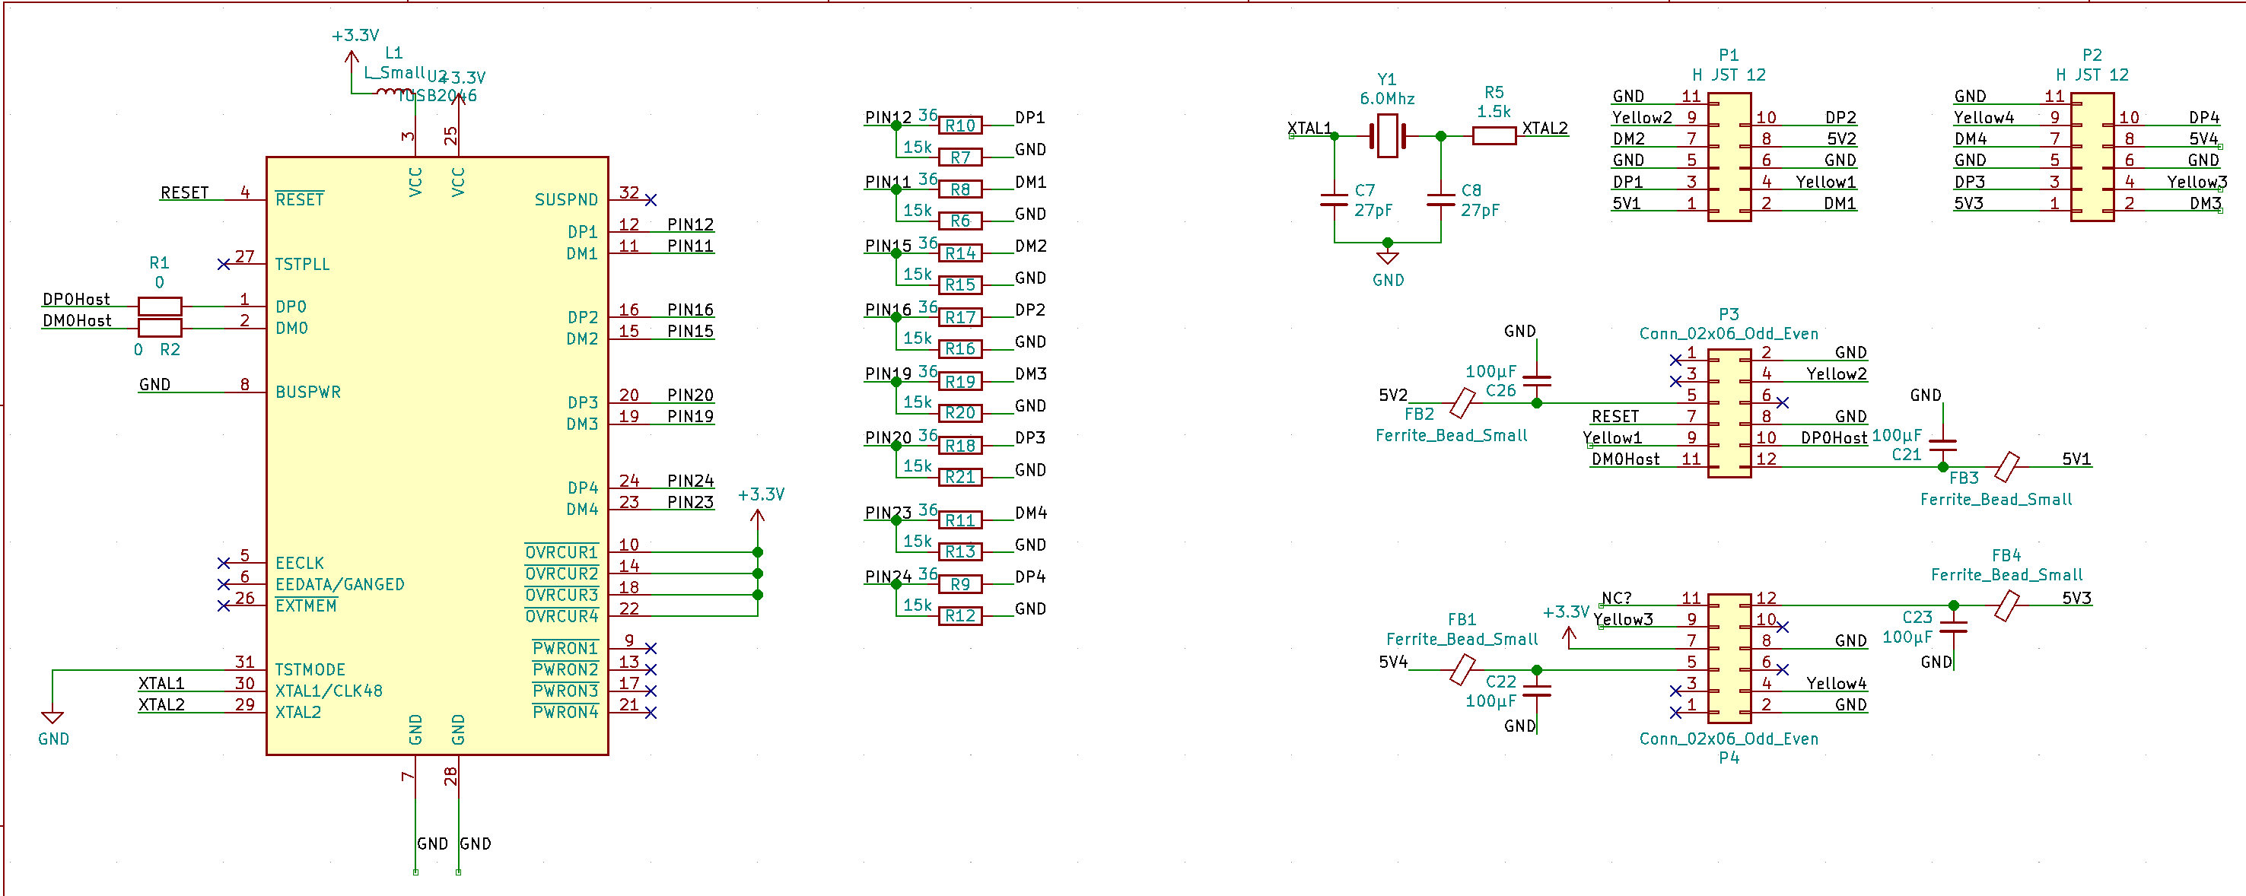Click the Y1 crystal symbol
This screenshot has width=2246, height=896.
pyautogui.click(x=1387, y=136)
